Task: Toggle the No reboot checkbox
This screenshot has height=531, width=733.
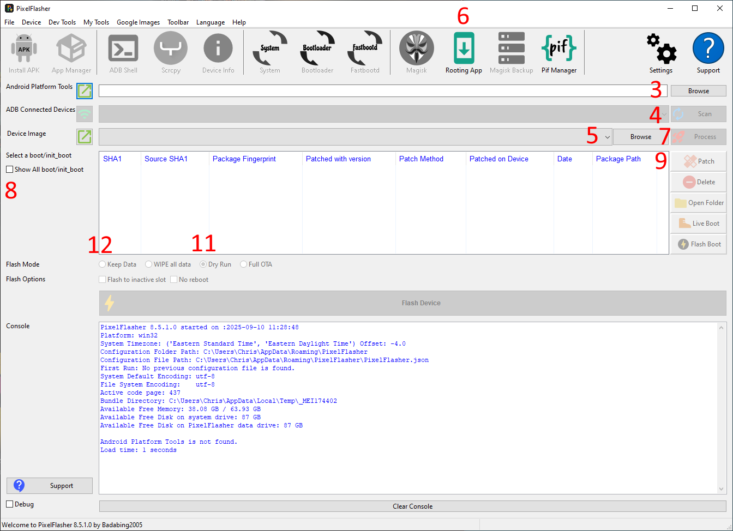Action: [174, 280]
